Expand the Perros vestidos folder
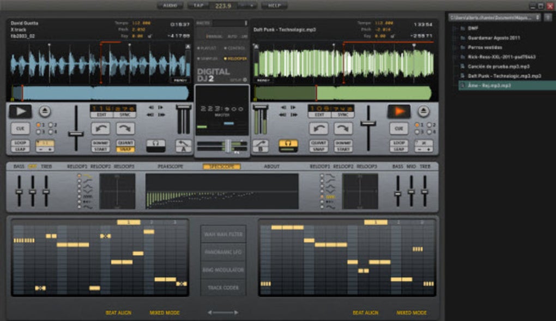The height and width of the screenshot is (321, 556). click(x=455, y=47)
